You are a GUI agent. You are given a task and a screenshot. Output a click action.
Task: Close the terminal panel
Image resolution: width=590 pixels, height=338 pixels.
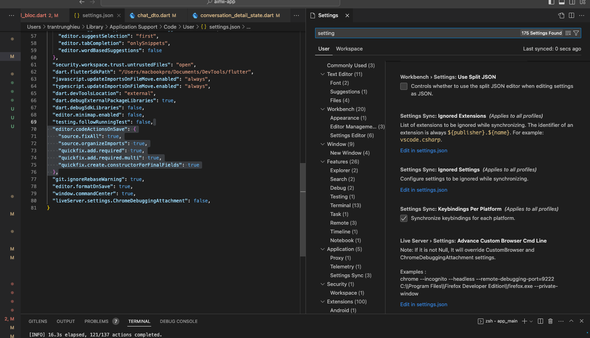(x=582, y=321)
